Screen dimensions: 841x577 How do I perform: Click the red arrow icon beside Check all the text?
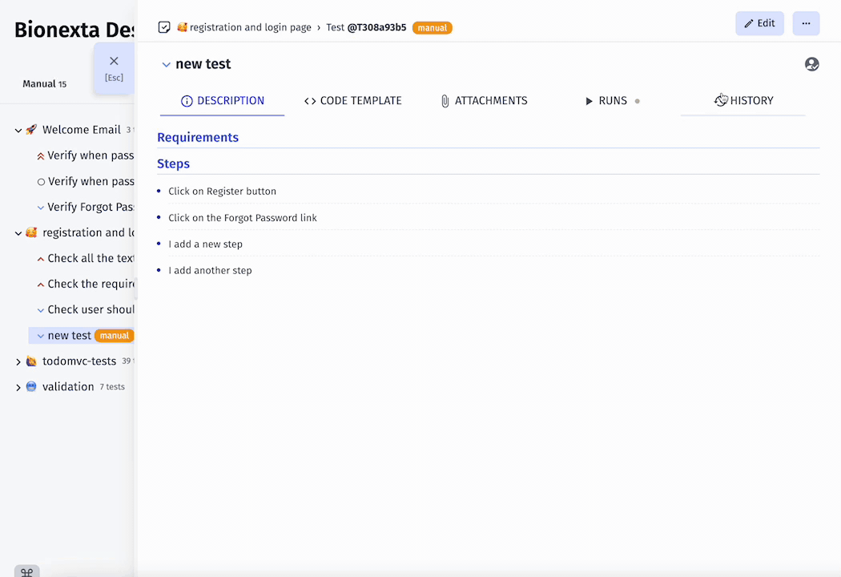tap(41, 259)
